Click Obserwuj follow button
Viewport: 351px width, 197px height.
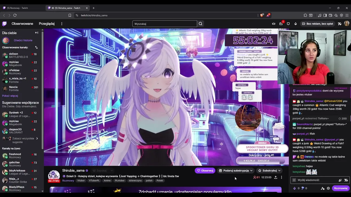tap(205, 170)
